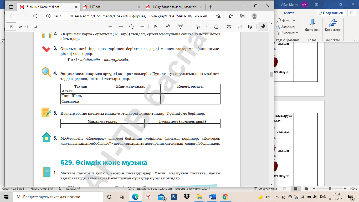Open Windows notification center

point(351,197)
